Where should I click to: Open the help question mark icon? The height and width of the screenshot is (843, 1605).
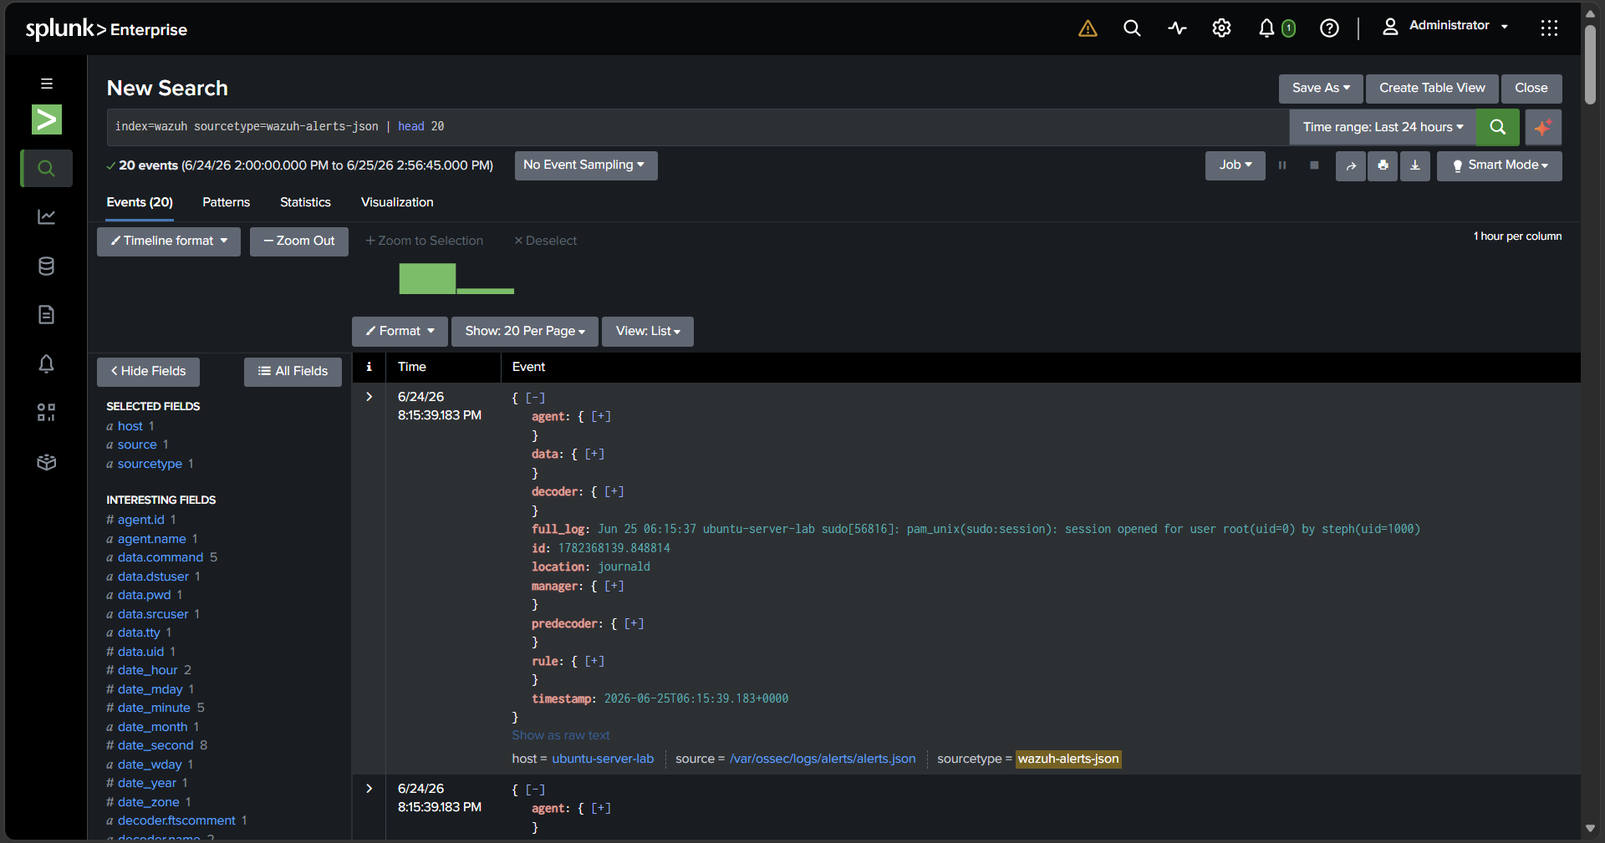(x=1329, y=28)
